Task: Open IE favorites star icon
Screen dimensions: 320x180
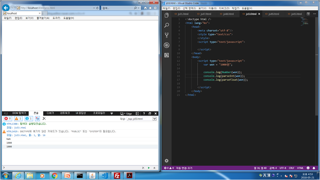Action: point(150,8)
